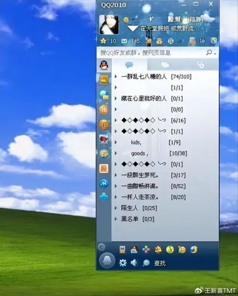The height and width of the screenshot is (296, 238).
Task: Open QQ Music from the bottom toolbar
Action: (170, 250)
